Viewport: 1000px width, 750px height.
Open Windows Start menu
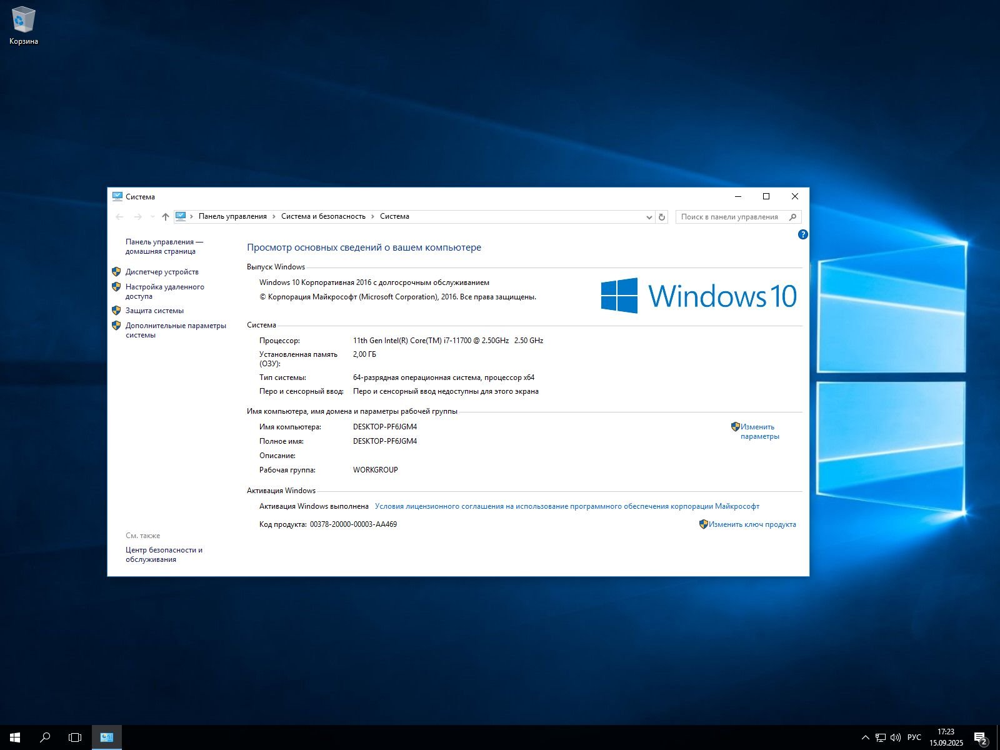coord(15,737)
